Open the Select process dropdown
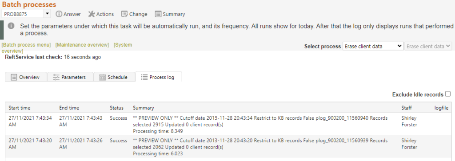This screenshot has height=161, width=455. point(373,46)
